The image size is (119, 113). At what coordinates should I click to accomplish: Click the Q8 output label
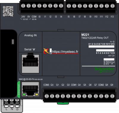pyautogui.click(x=107, y=85)
